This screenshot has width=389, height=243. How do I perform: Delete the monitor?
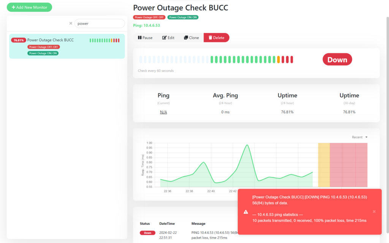[x=217, y=38]
